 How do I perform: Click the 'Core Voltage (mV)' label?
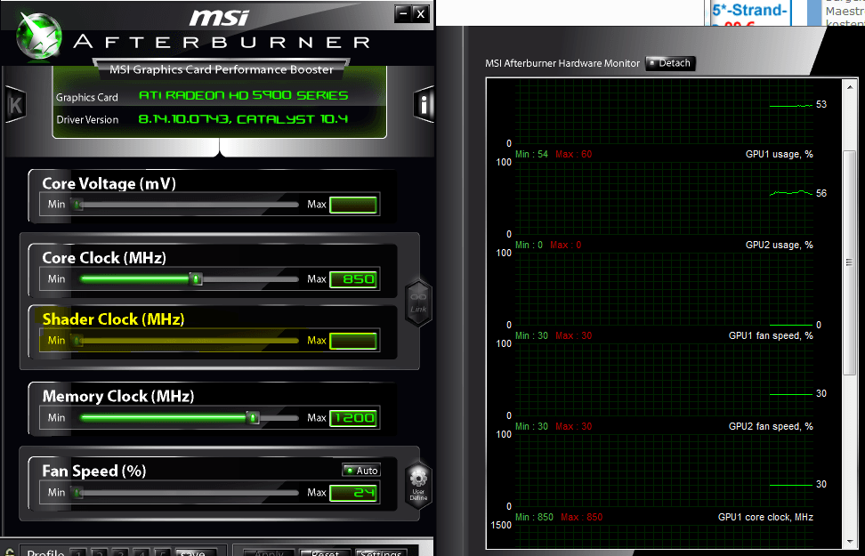pyautogui.click(x=109, y=183)
